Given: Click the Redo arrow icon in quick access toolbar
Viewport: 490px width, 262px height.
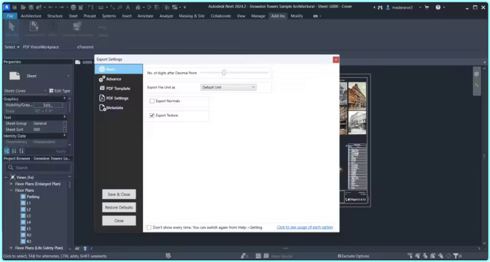Looking at the screenshot, I should coord(62,7).
